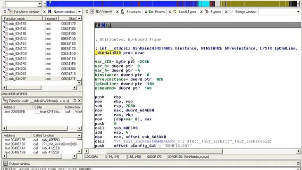Sort by Called function column header
The width and height of the screenshot is (302, 170).
[x=54, y=136]
